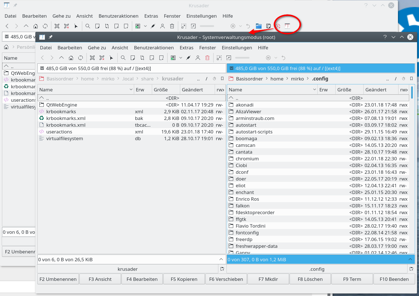Click red trash icon in root toolbar
The image size is (419, 296).
(x=207, y=58)
